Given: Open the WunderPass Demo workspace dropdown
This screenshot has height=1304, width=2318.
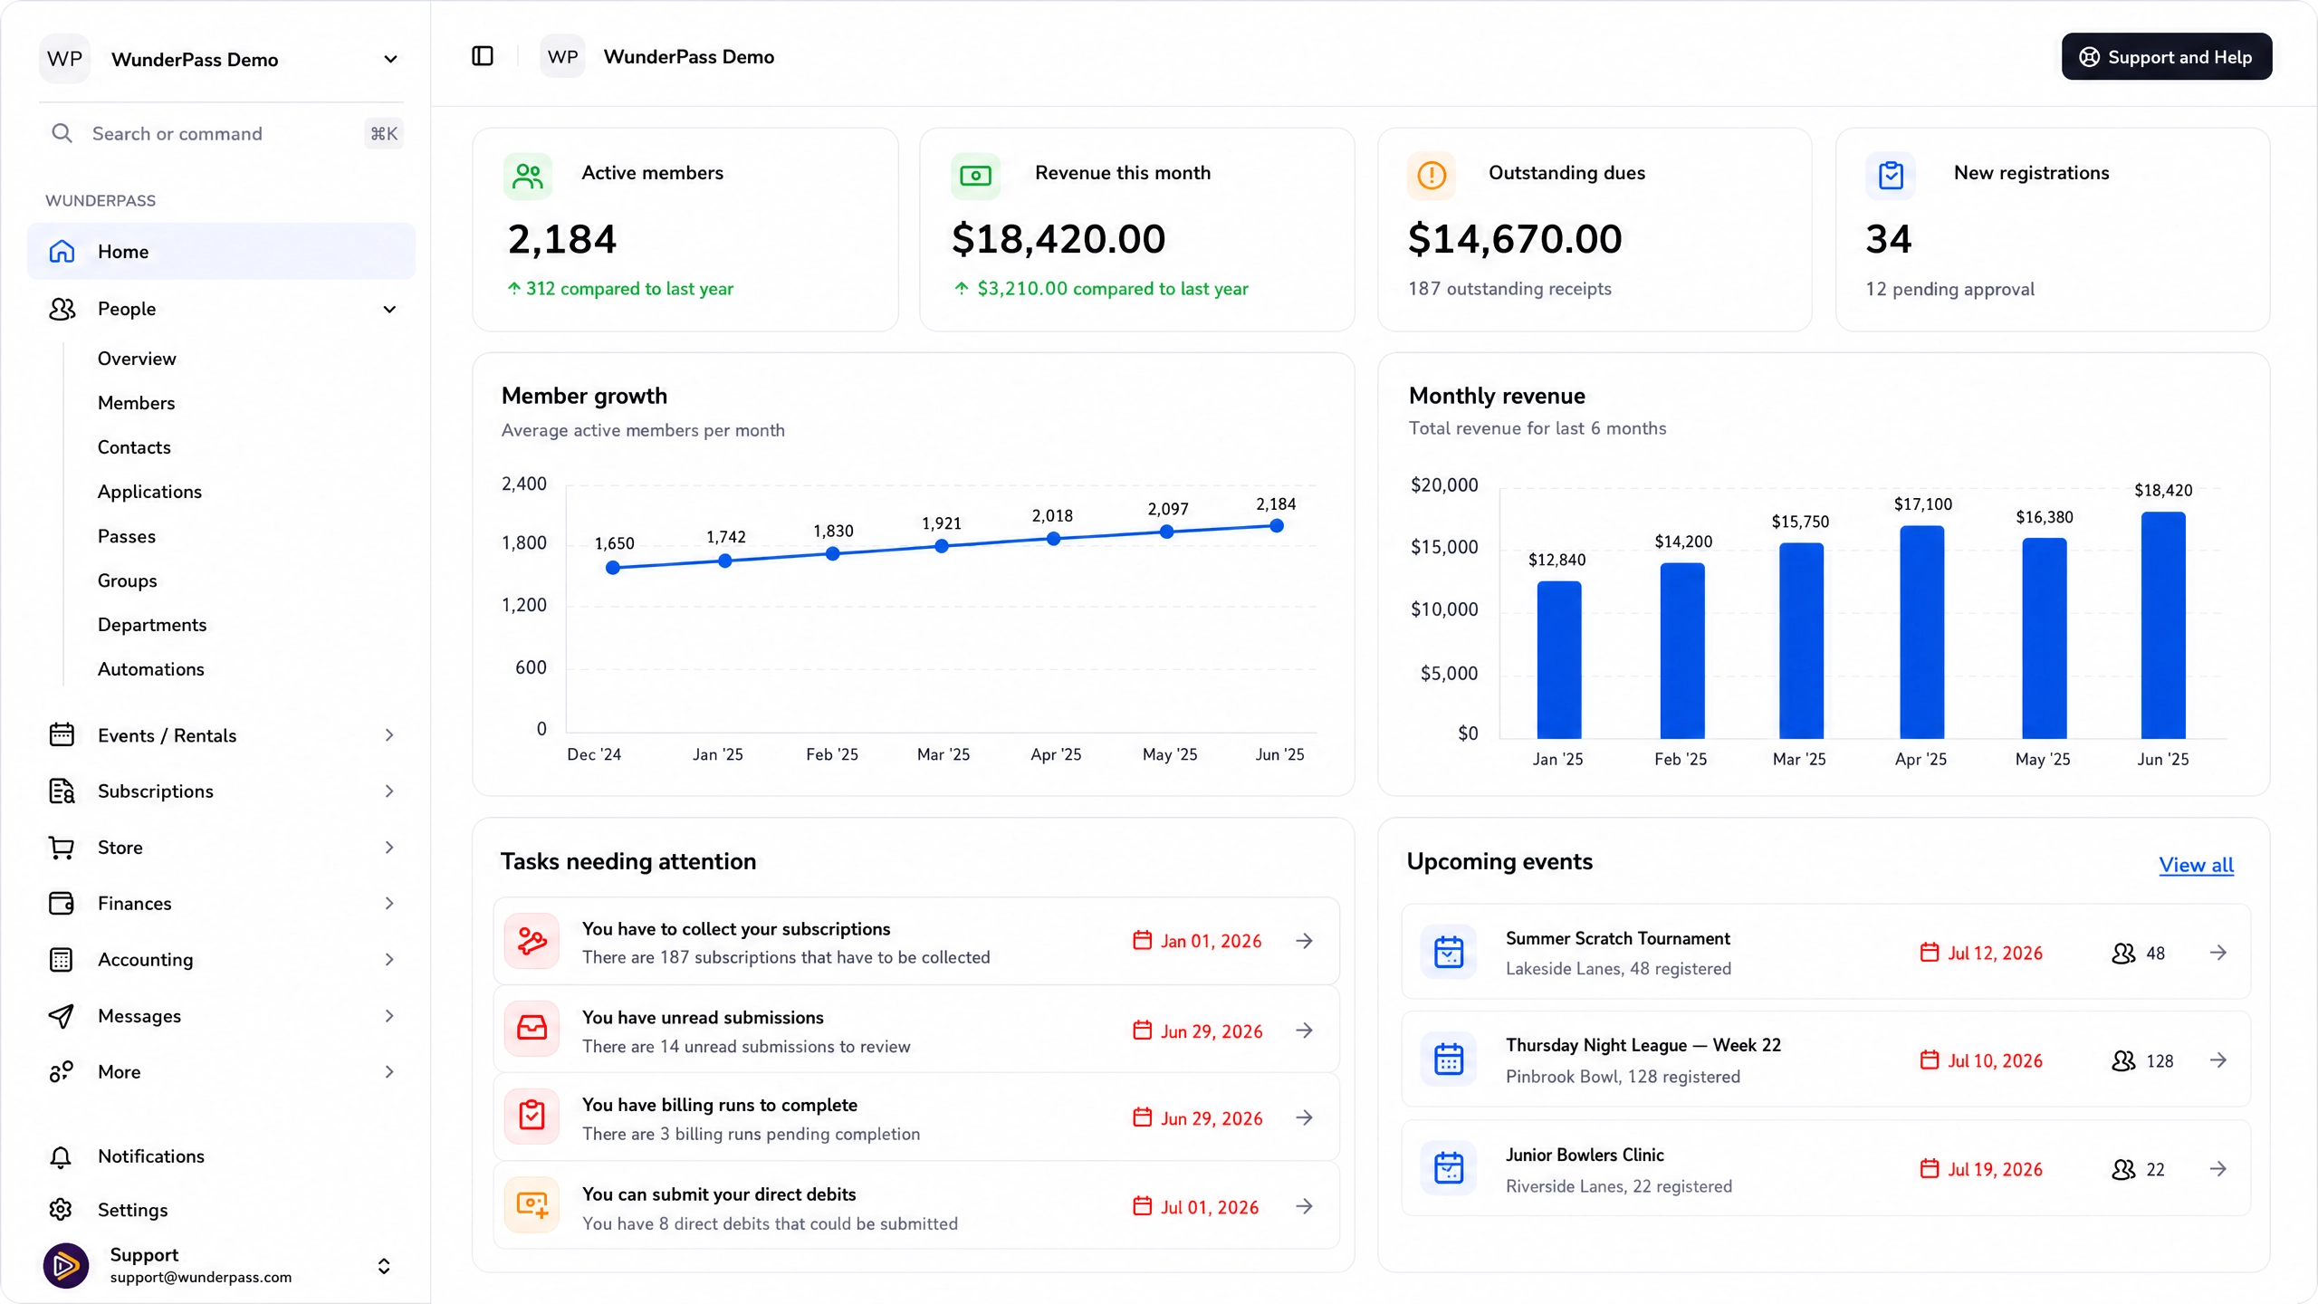Looking at the screenshot, I should pos(390,59).
